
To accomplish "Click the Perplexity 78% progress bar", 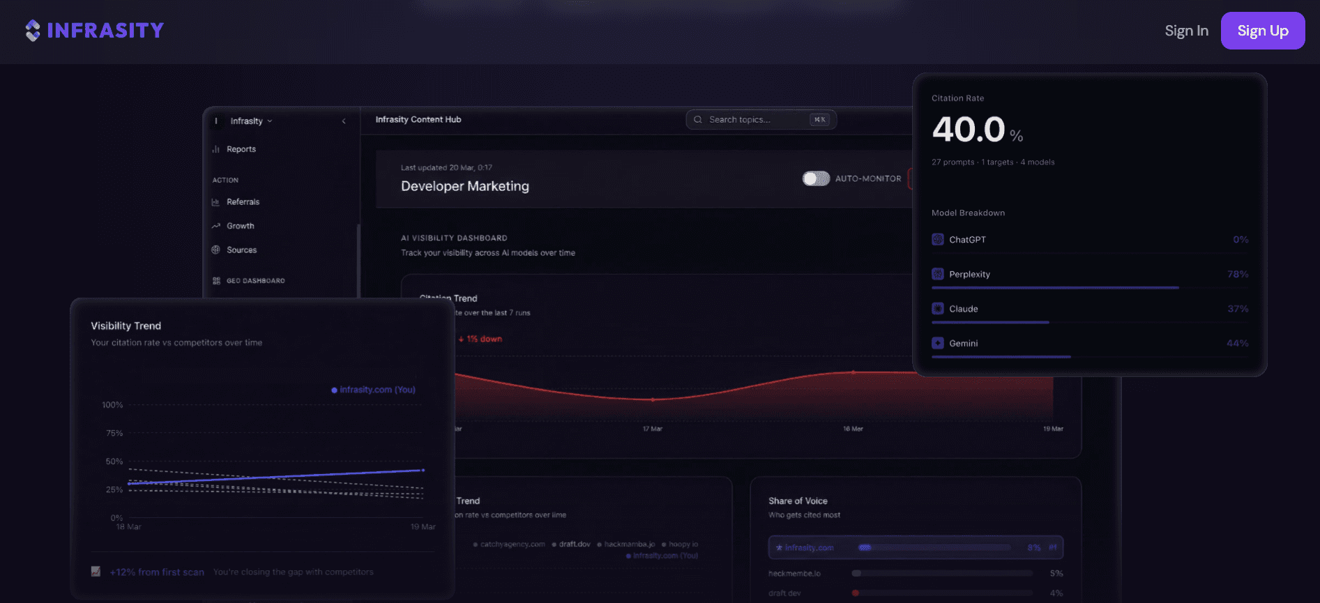I will pos(1055,287).
